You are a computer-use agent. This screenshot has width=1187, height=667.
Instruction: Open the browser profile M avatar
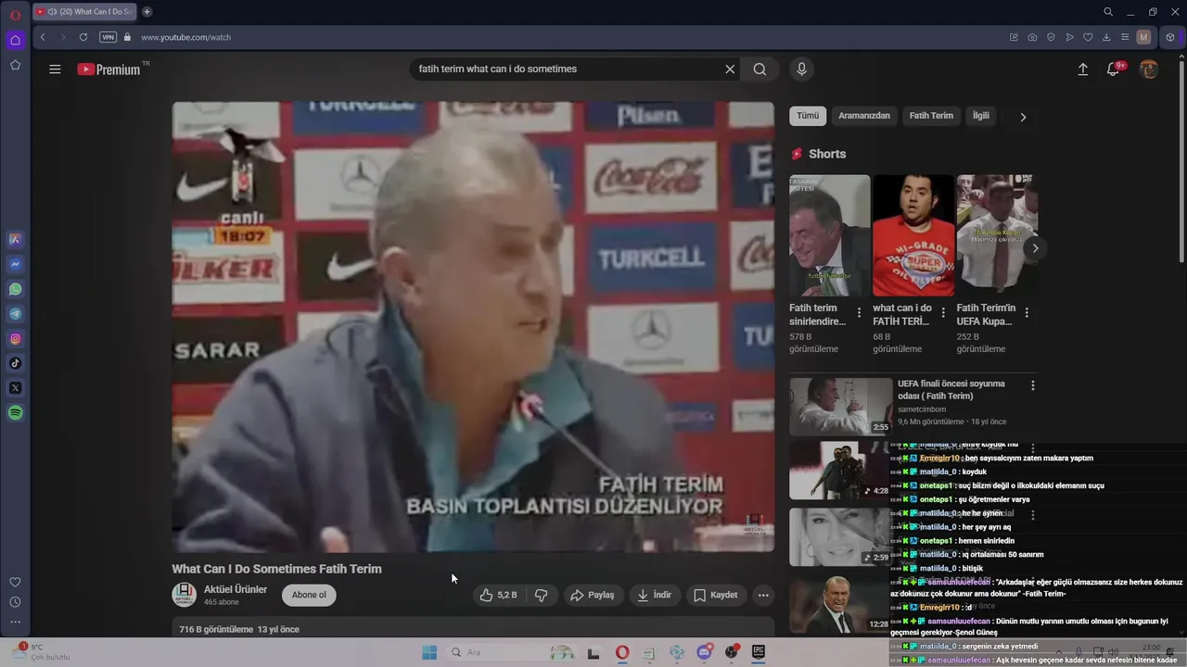click(x=1143, y=37)
